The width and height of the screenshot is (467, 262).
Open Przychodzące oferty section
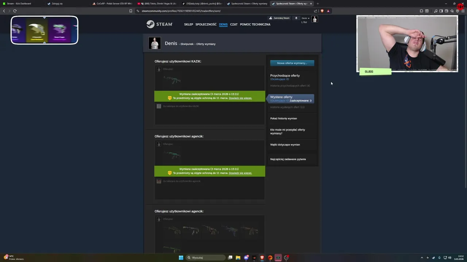pos(285,76)
